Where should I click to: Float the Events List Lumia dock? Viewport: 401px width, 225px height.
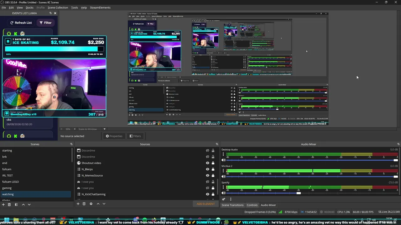[x=50, y=13]
